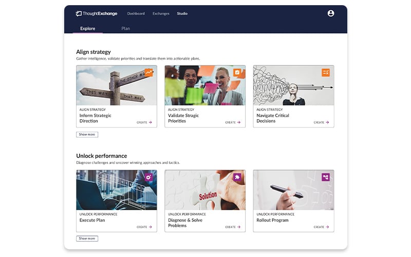The image size is (411, 257).
Task: Open the laptop thumbnail of Execute Plan
Action: click(117, 190)
